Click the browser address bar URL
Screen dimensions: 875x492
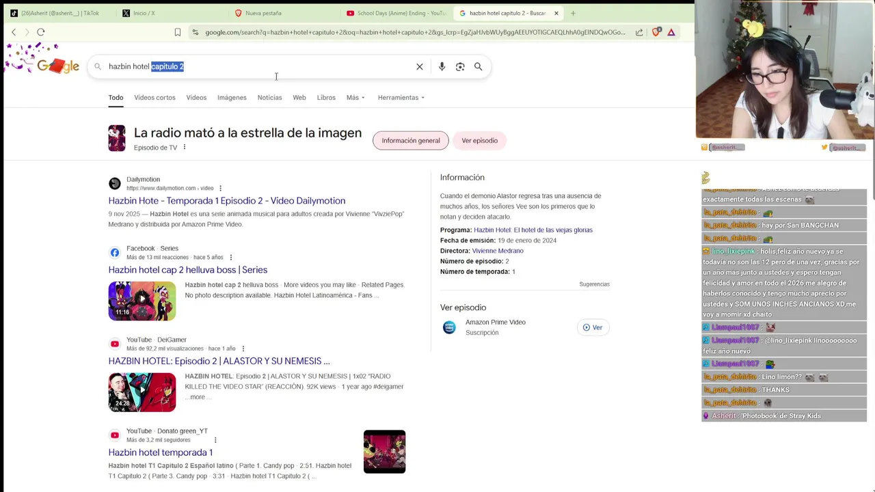click(x=415, y=32)
